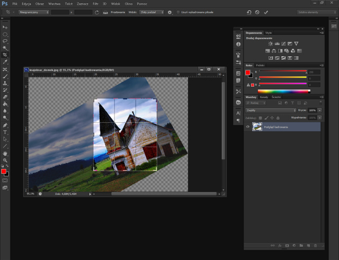
Task: Select the Crop tool in toolbox
Action: 5,55
